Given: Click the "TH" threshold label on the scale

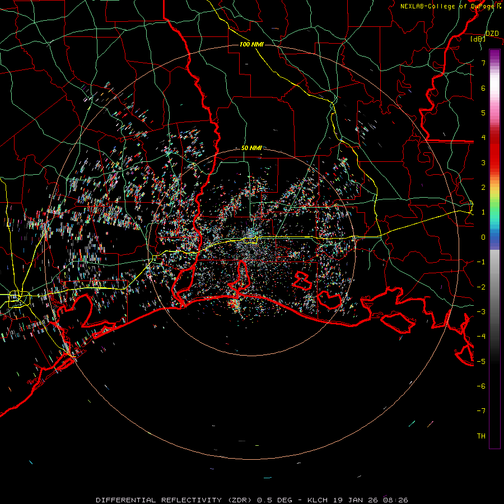Looking at the screenshot, I should click(x=481, y=436).
